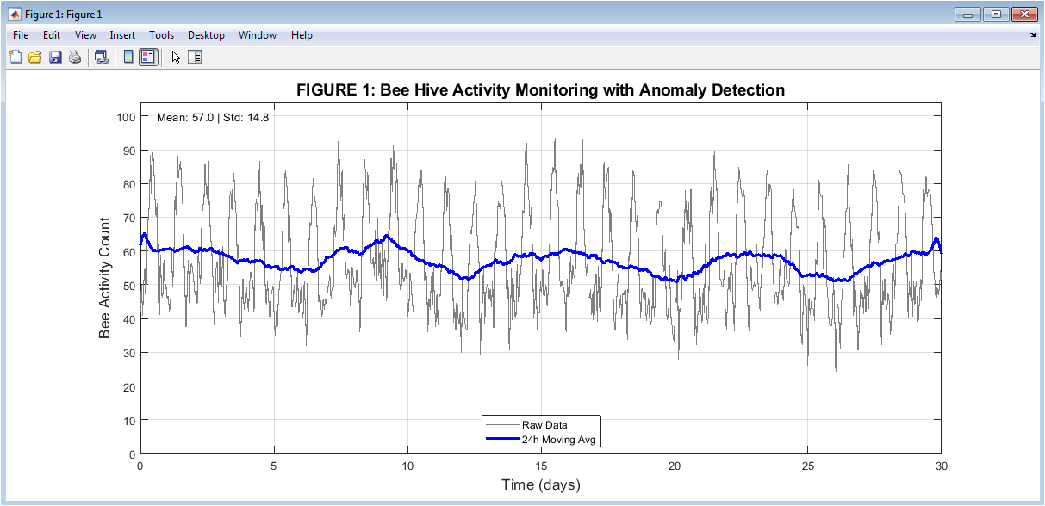The image size is (1045, 506).
Task: Print the figure with the printer icon
Action: [x=75, y=58]
